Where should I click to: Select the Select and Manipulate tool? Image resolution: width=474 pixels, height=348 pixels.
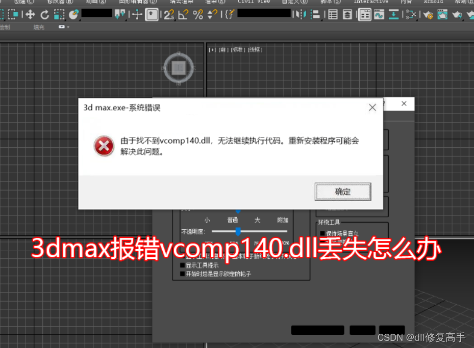point(137,14)
